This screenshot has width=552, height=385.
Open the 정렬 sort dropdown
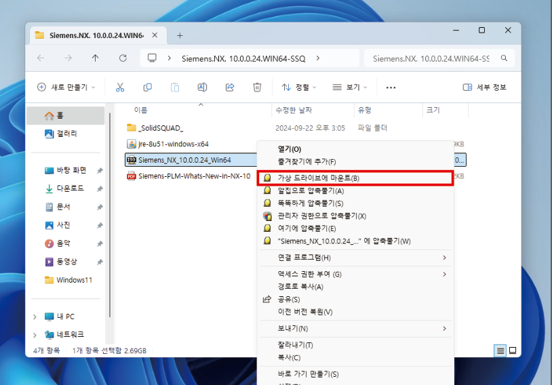point(299,87)
